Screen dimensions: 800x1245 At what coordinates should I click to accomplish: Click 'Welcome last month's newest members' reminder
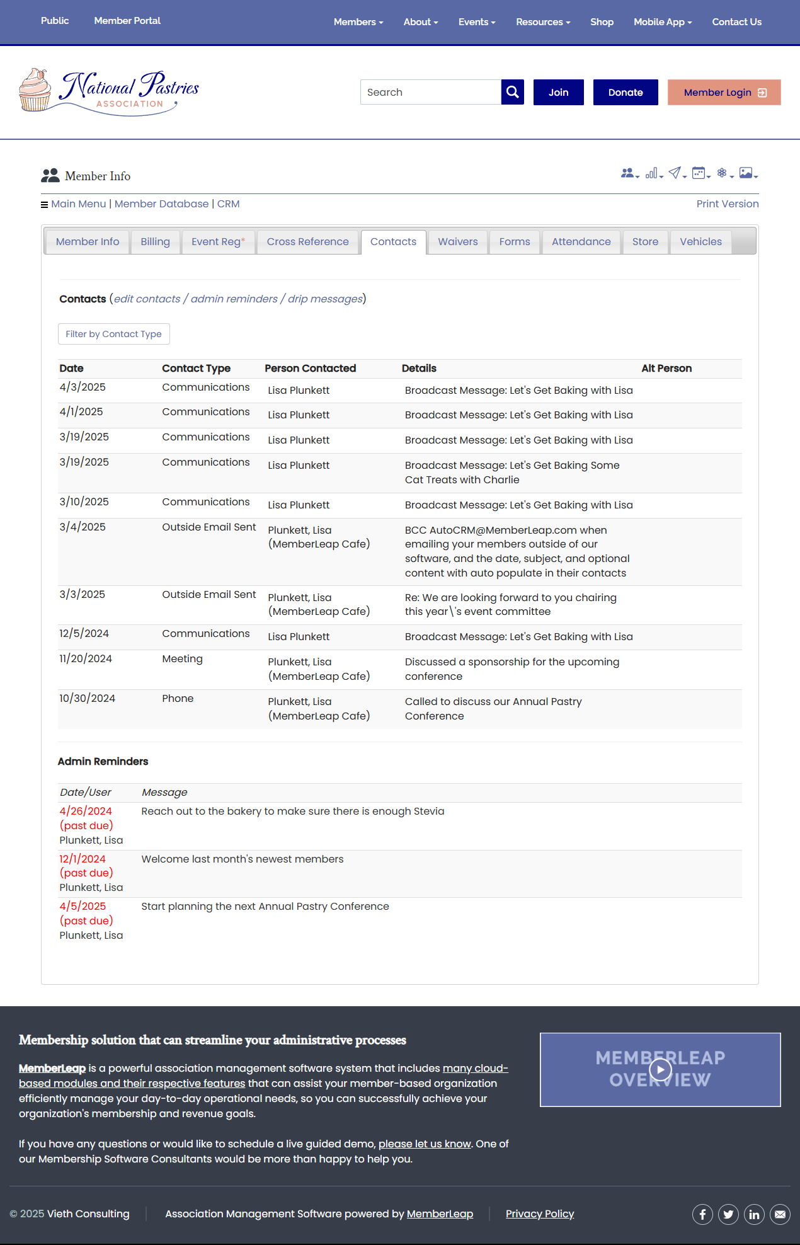point(243,859)
